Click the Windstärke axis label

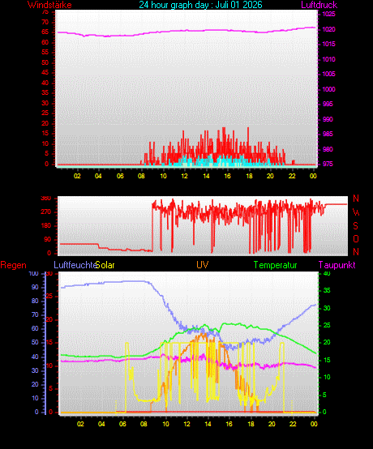[x=49, y=5]
